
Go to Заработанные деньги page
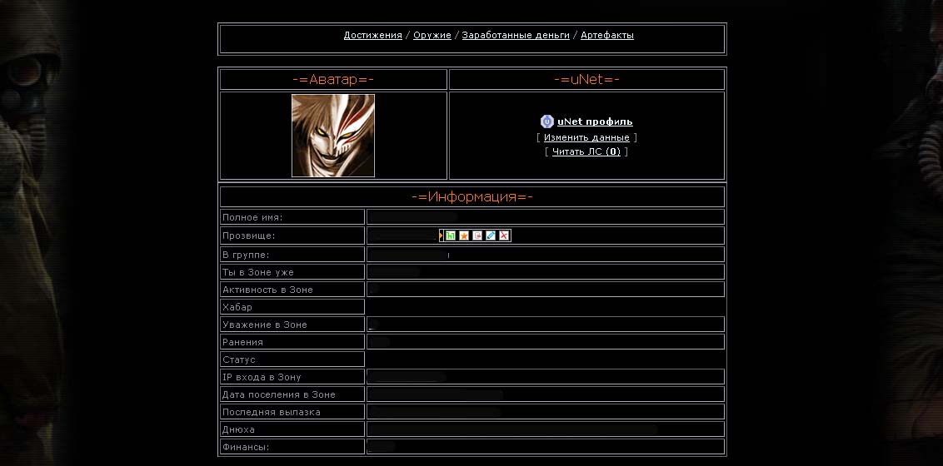[516, 35]
